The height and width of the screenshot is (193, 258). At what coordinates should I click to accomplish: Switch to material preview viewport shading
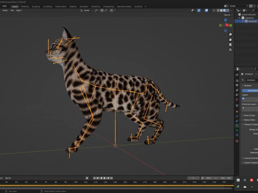225,11
